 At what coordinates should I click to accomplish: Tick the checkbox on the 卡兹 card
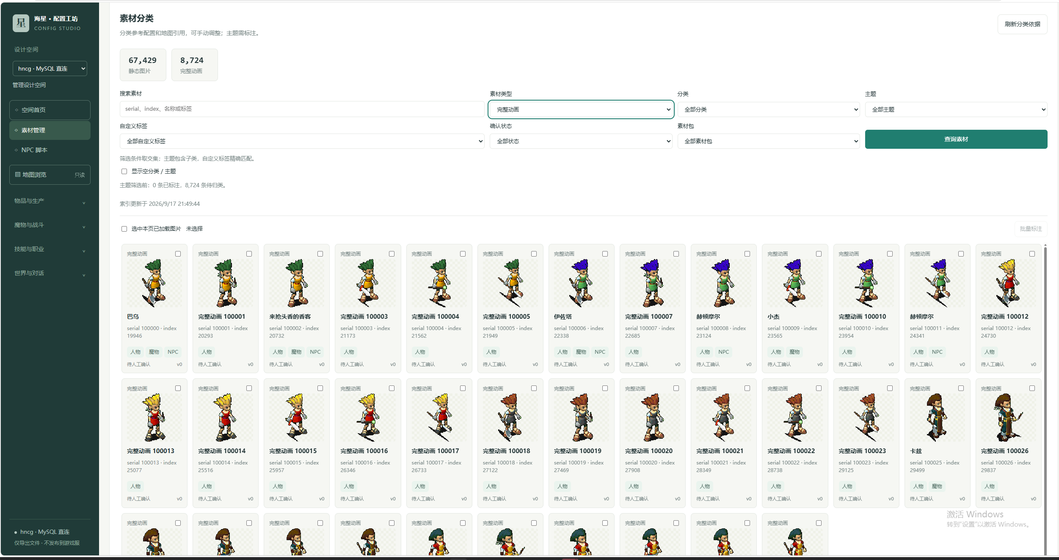[x=961, y=388]
